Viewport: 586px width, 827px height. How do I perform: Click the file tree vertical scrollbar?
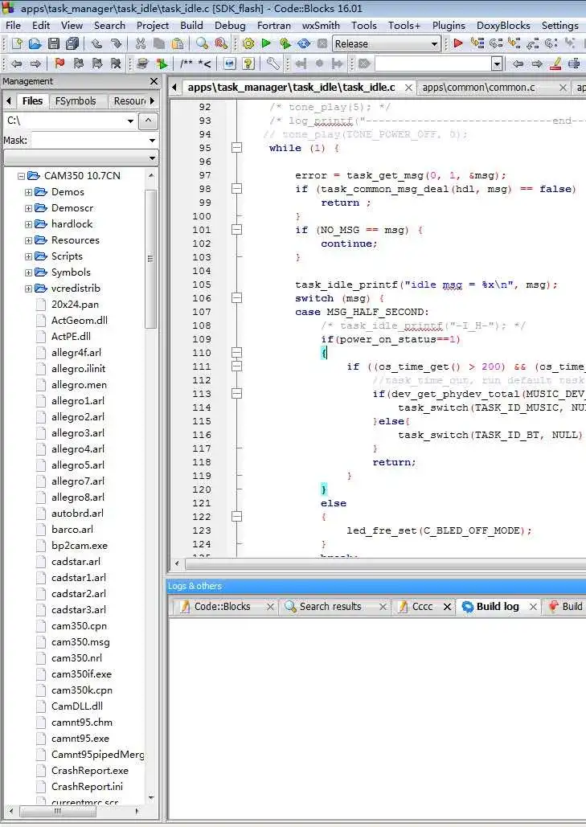(151, 259)
